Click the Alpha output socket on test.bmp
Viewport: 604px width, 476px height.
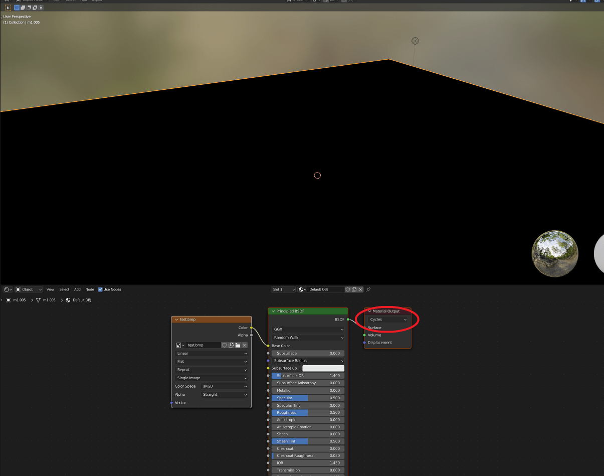pyautogui.click(x=251, y=335)
